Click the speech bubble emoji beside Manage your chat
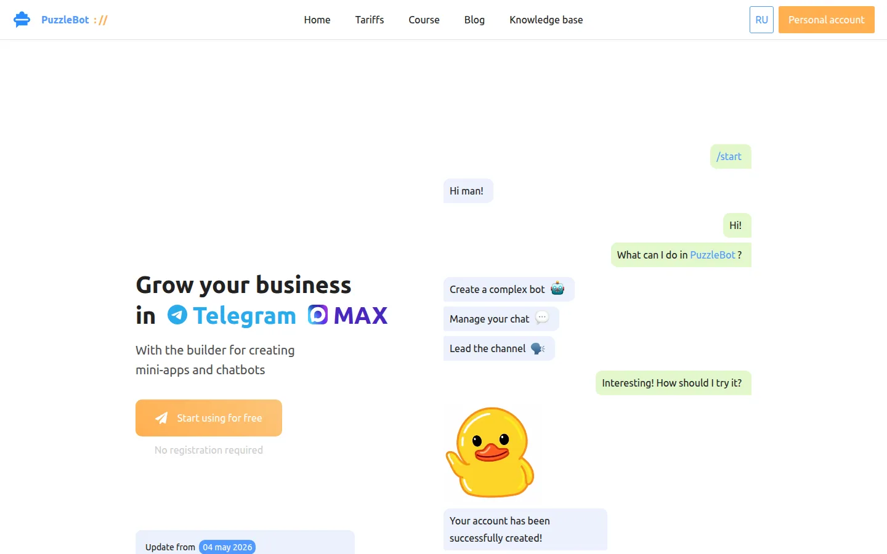The width and height of the screenshot is (887, 554). coord(542,318)
